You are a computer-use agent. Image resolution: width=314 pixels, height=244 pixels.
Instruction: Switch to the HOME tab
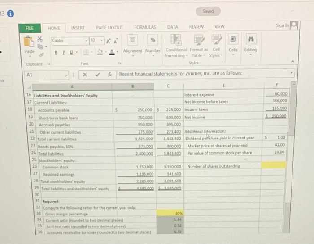54,28
